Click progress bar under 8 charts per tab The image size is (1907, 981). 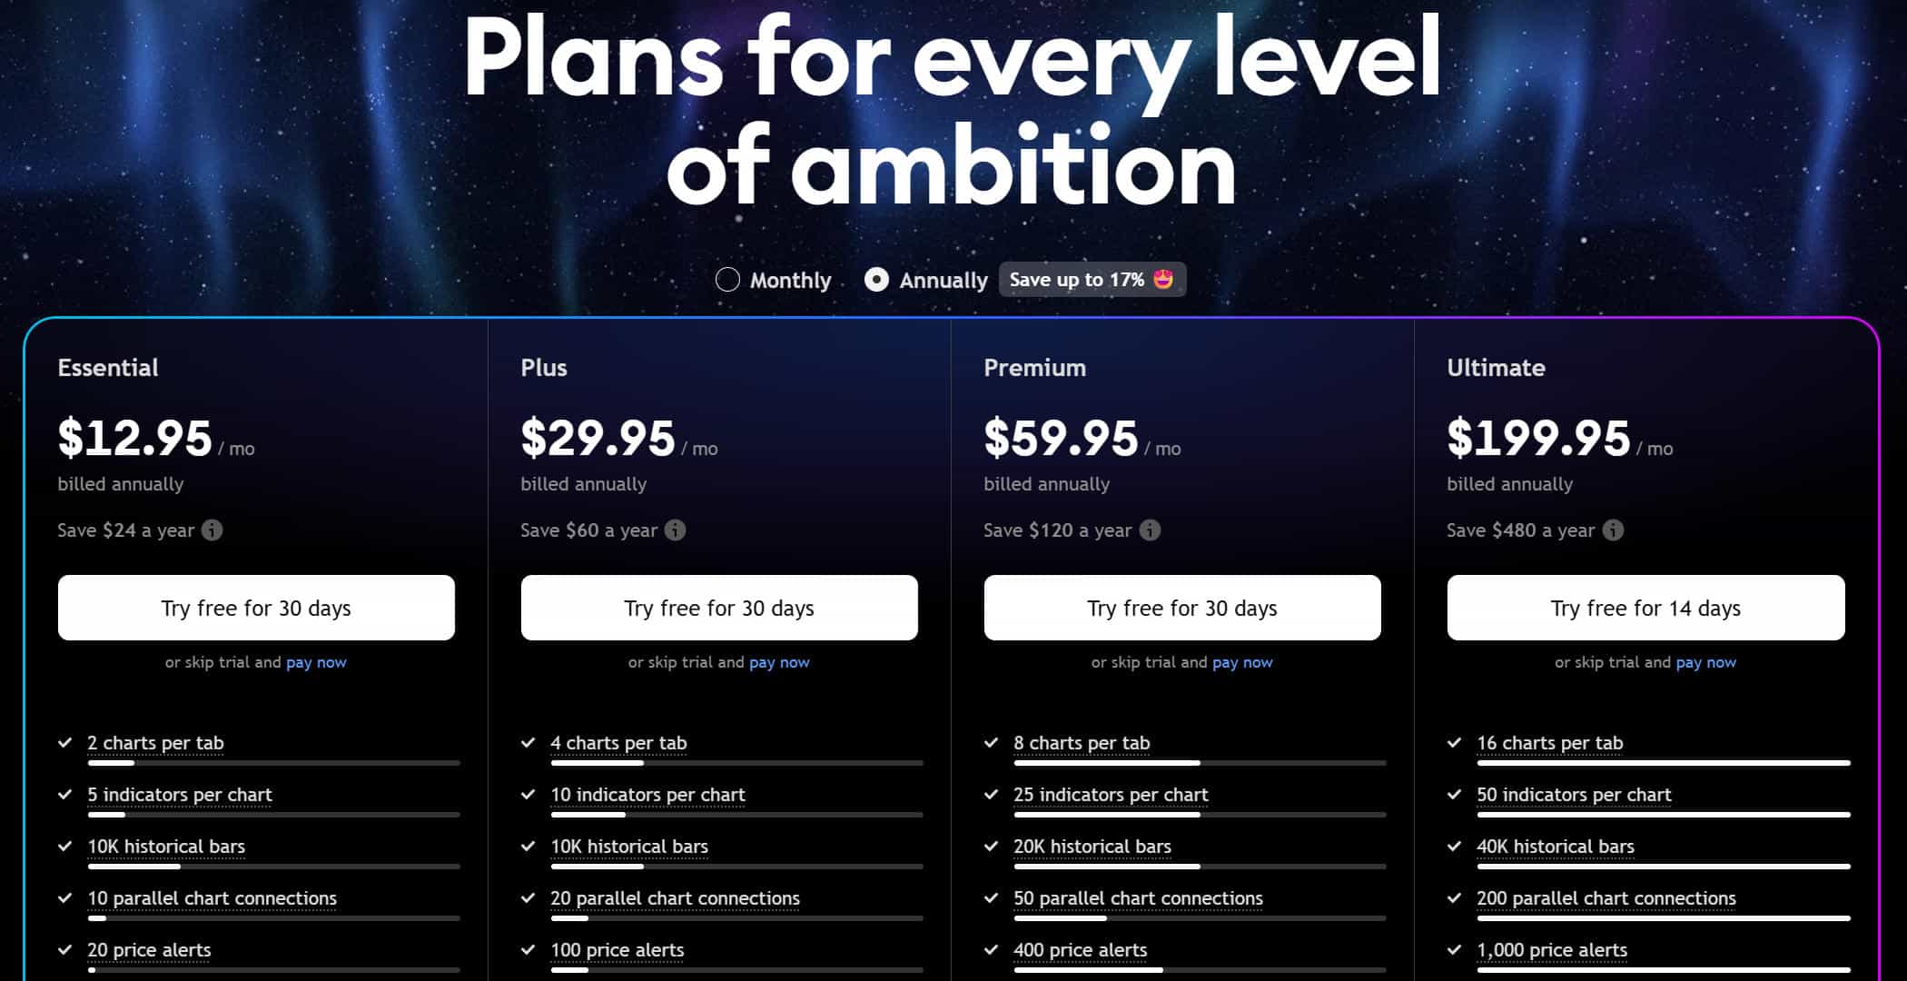1200,763
